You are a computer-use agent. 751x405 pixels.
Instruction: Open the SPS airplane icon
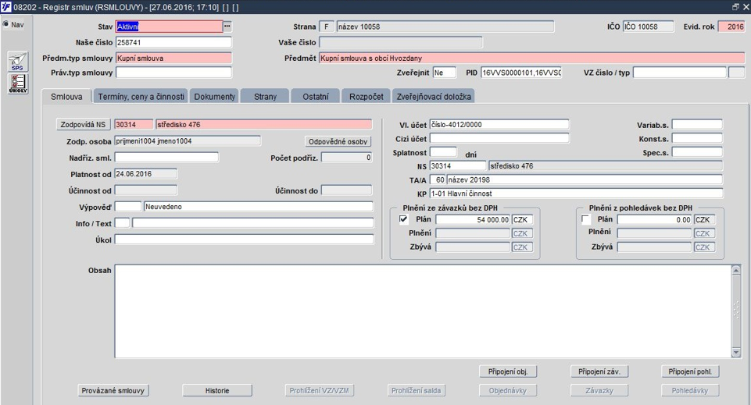point(18,62)
